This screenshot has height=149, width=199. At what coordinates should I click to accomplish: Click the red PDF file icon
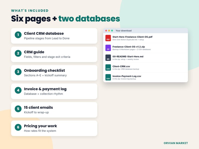[108, 38]
